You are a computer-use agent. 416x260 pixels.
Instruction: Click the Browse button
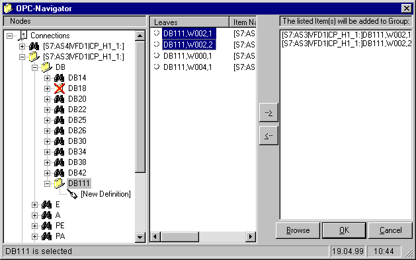coord(298,230)
